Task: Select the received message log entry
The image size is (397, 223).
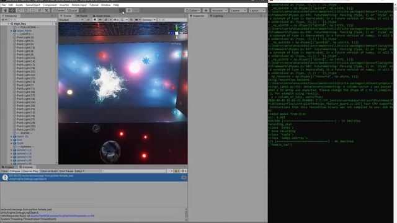Action: click(x=94, y=177)
